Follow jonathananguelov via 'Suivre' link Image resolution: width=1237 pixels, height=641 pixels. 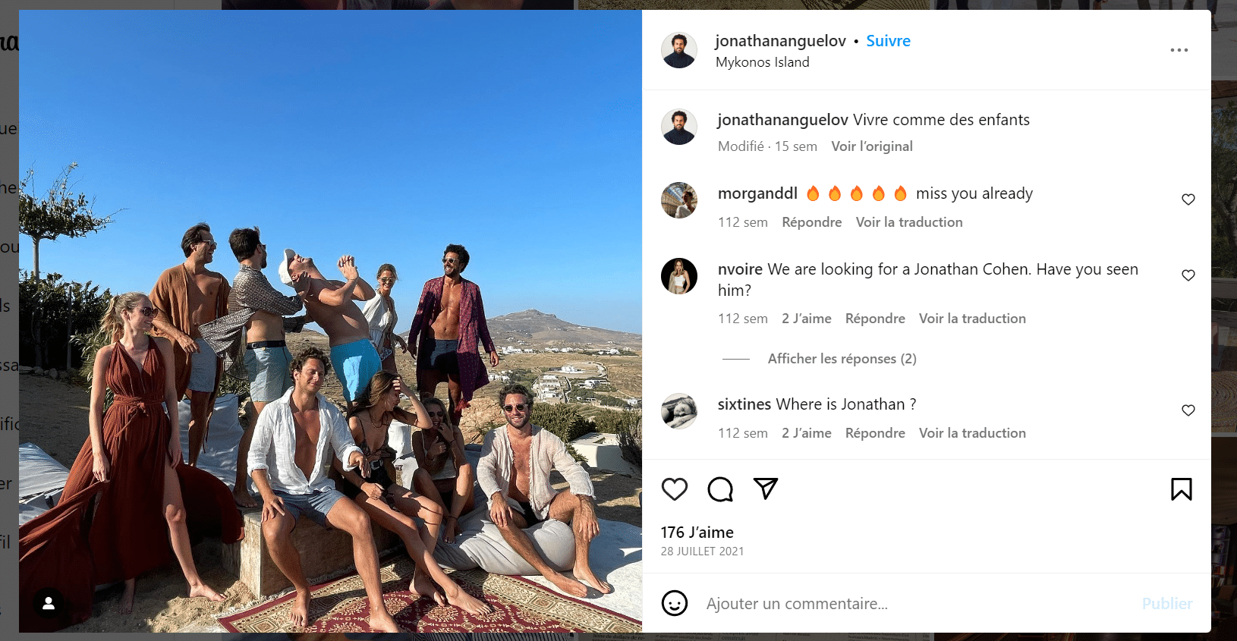coord(888,40)
